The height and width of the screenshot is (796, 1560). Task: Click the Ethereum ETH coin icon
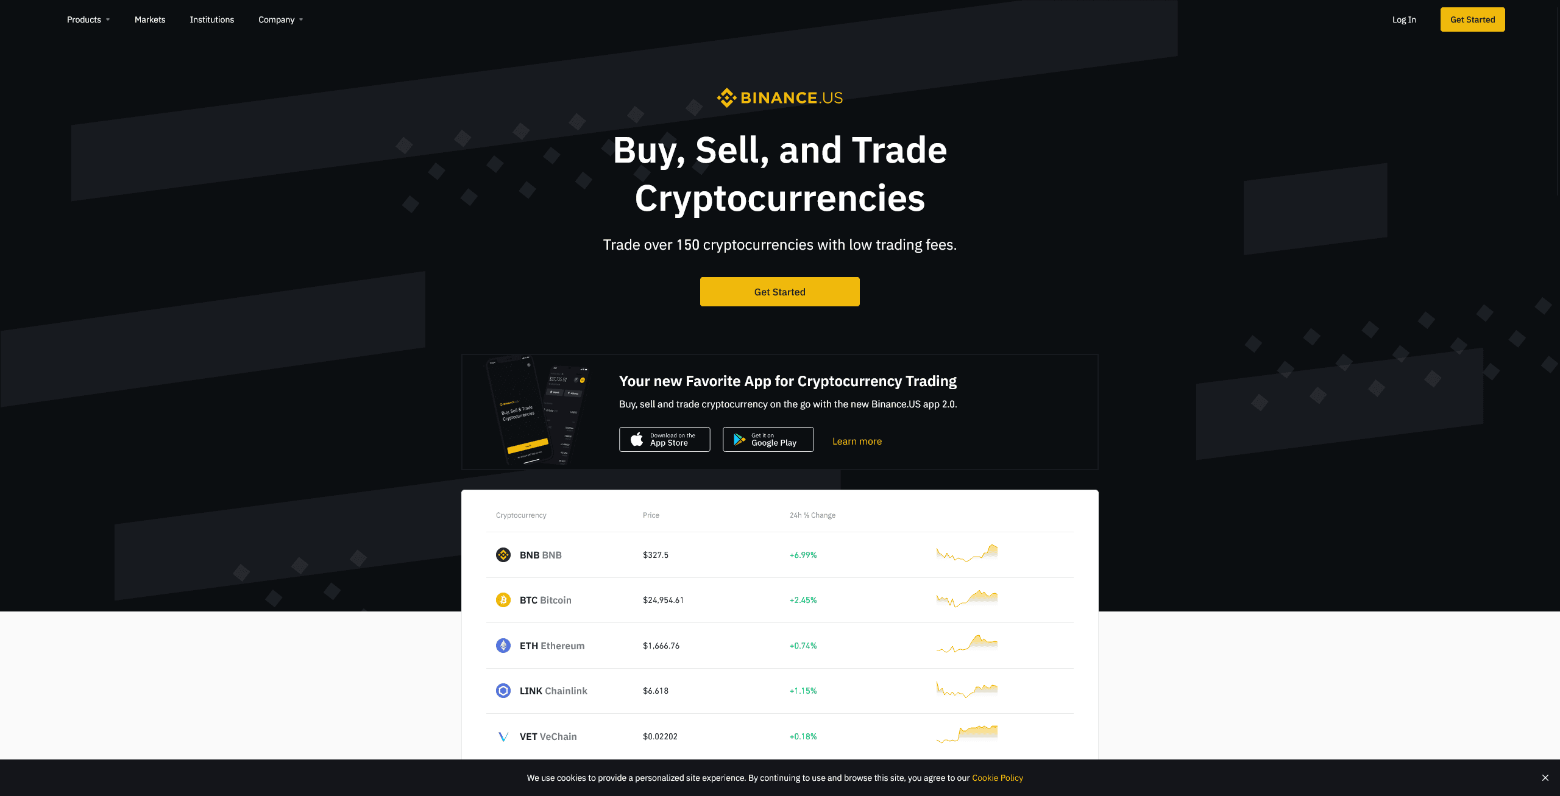point(503,645)
